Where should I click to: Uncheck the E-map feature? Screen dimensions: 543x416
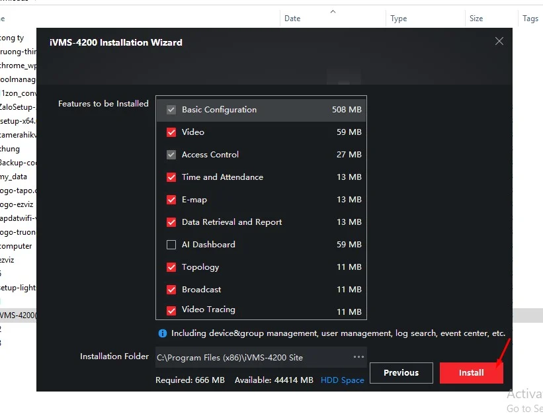pyautogui.click(x=171, y=200)
